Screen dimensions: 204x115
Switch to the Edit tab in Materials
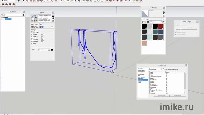(147, 19)
